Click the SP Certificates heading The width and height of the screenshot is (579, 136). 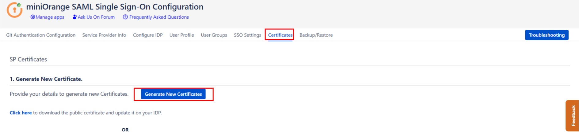28,59
